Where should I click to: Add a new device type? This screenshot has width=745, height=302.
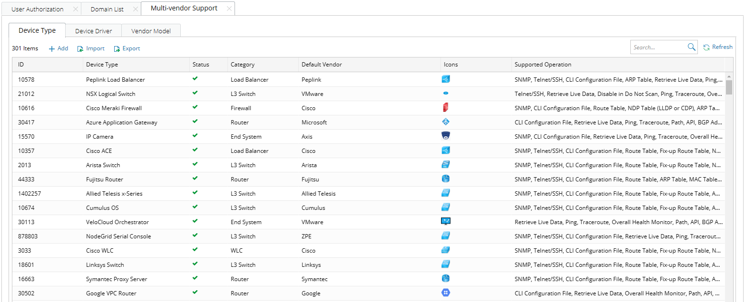click(59, 48)
